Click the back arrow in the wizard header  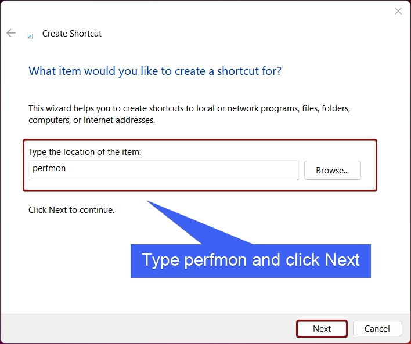[11, 33]
